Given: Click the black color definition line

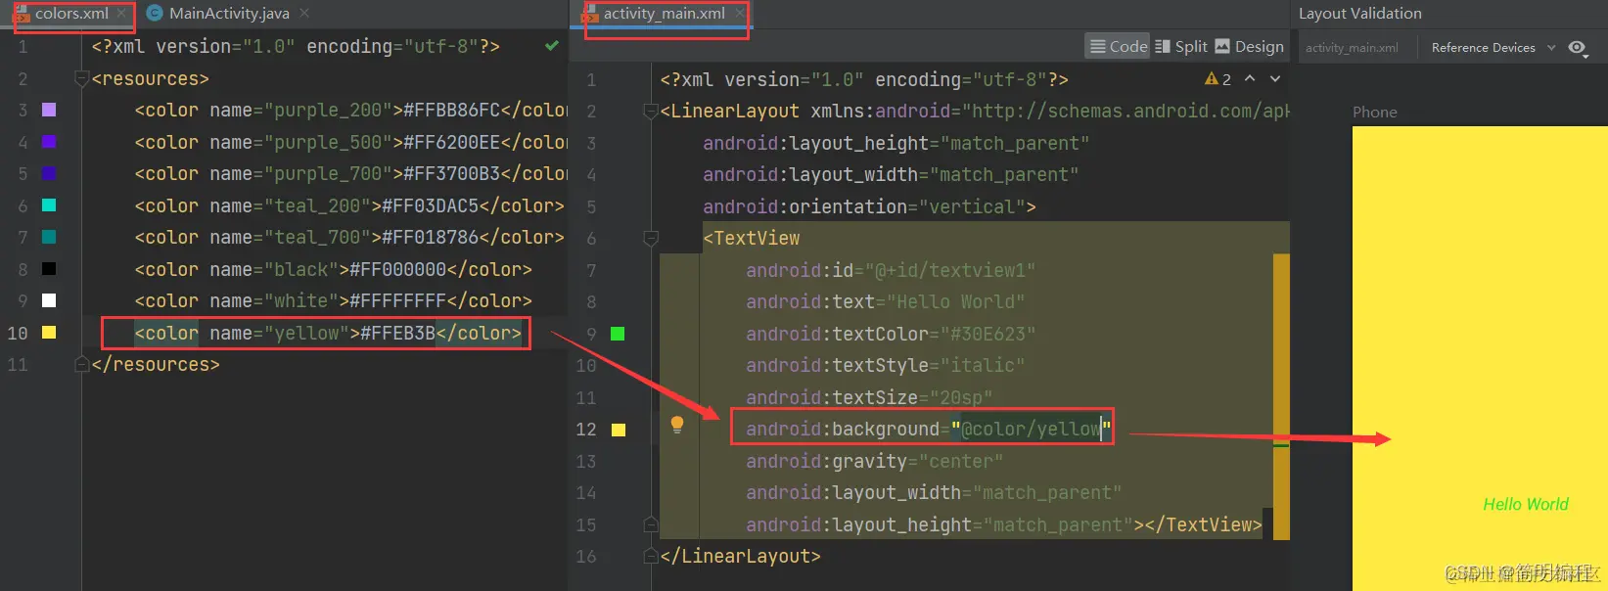Looking at the screenshot, I should [334, 269].
